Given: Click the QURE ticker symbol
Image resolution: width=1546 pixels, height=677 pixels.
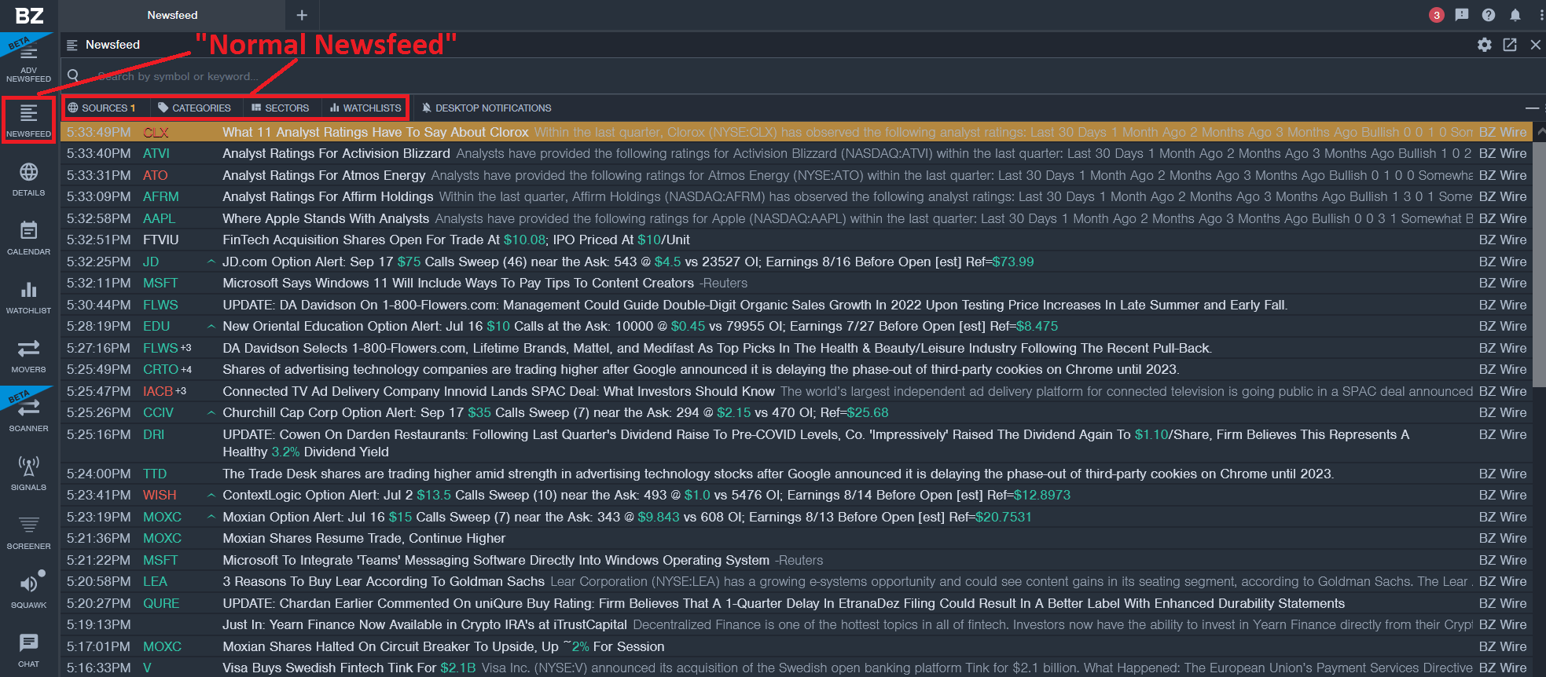Looking at the screenshot, I should [x=161, y=603].
